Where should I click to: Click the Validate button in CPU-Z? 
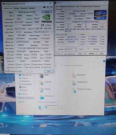click(91, 54)
